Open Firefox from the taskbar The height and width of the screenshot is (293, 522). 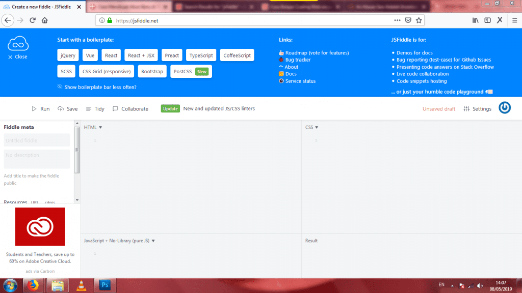(x=33, y=285)
